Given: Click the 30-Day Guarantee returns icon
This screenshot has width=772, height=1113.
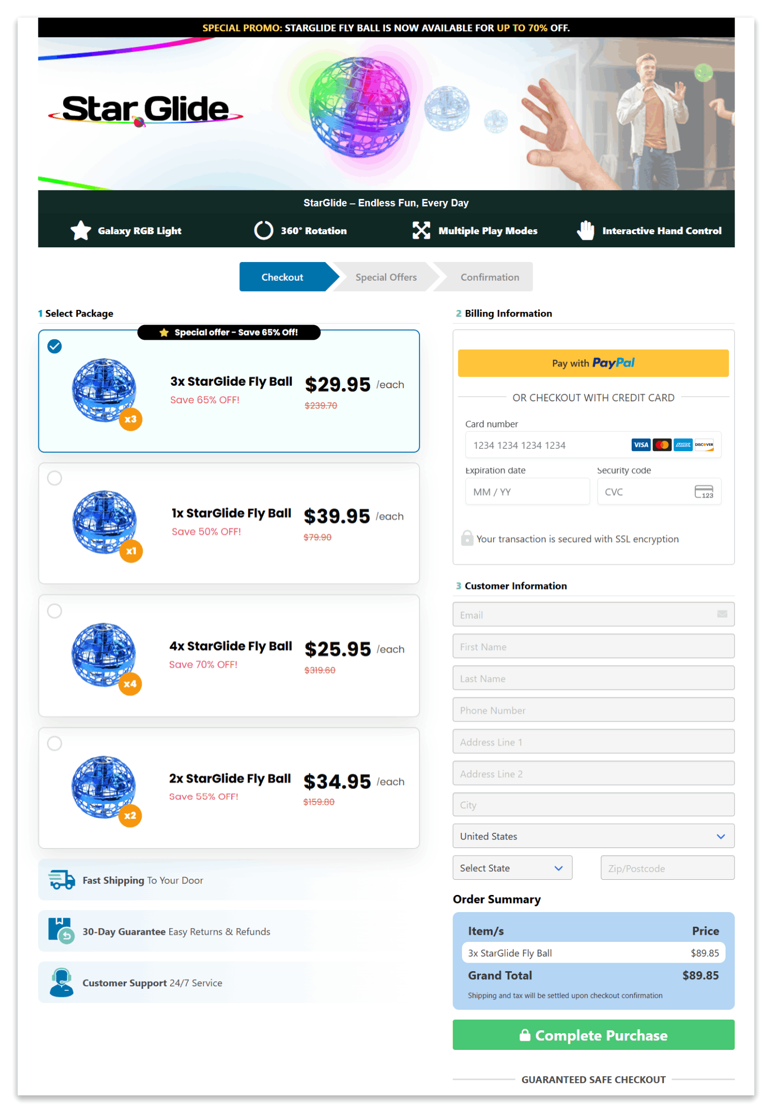Looking at the screenshot, I should [61, 931].
